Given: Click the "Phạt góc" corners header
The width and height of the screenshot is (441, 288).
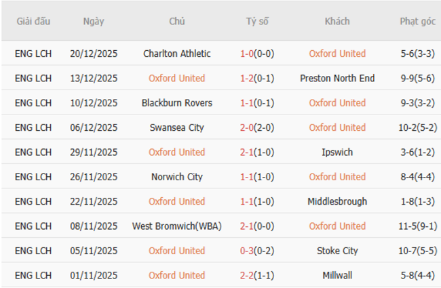Looking at the screenshot, I should 417,21.
